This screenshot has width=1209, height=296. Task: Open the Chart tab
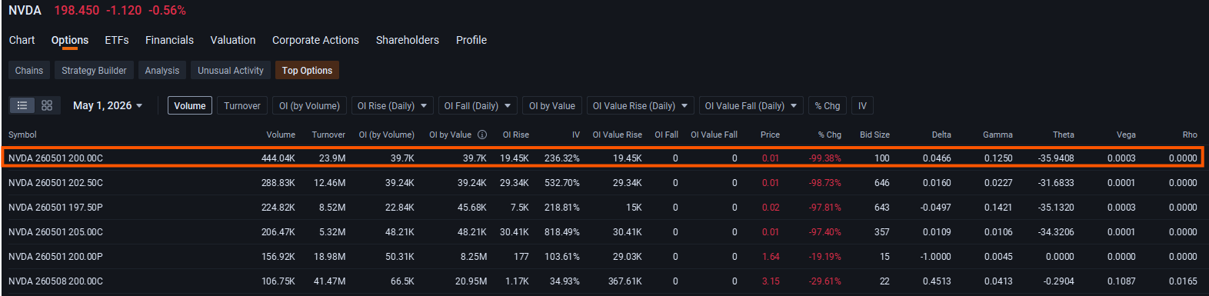[22, 40]
